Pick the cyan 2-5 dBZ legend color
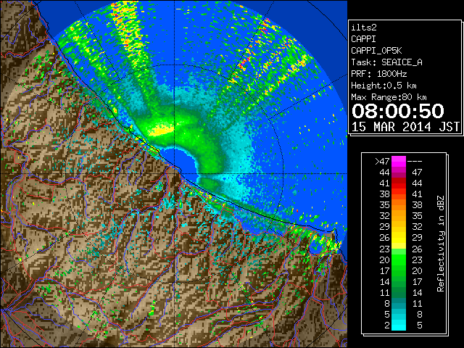This screenshot has height=348, width=464. [x=399, y=325]
